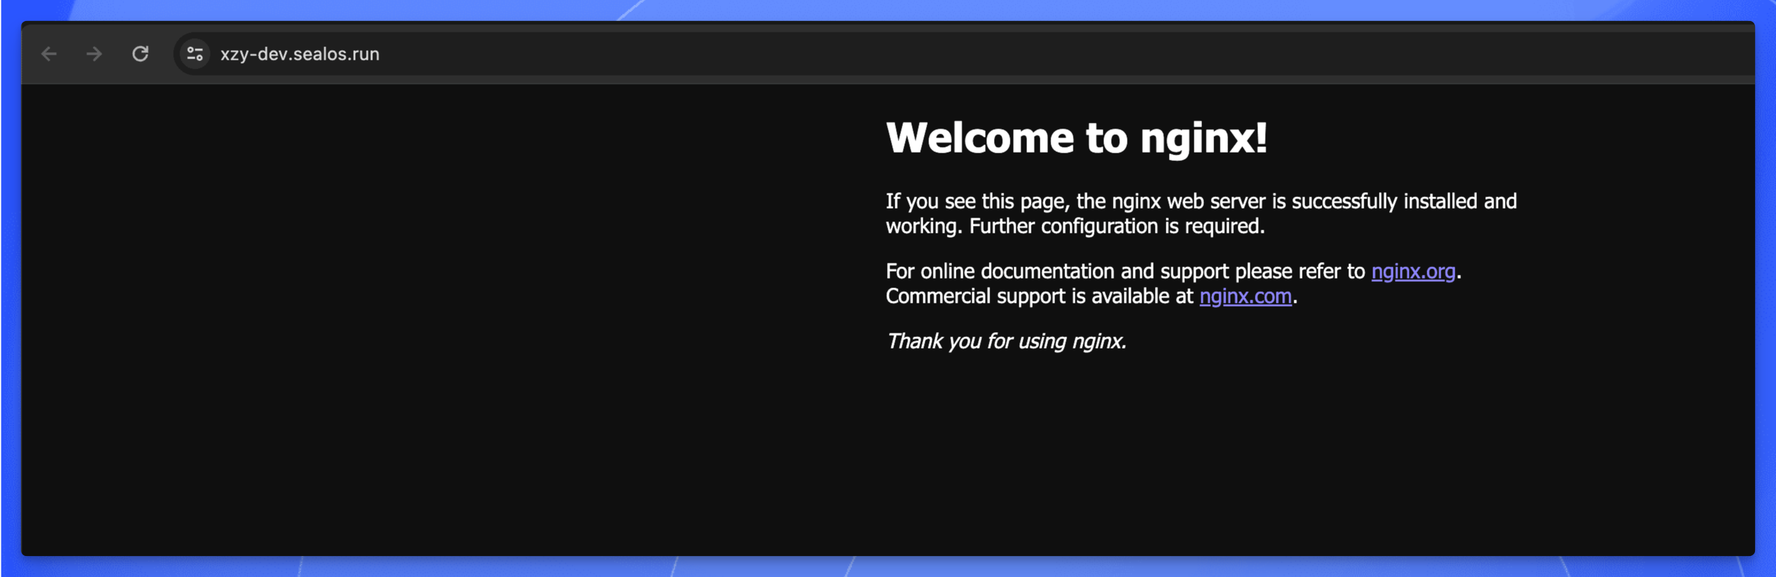Focus the address bar showing xzy-dev.sealos.run
This screenshot has height=577, width=1776.
pyautogui.click(x=963, y=54)
